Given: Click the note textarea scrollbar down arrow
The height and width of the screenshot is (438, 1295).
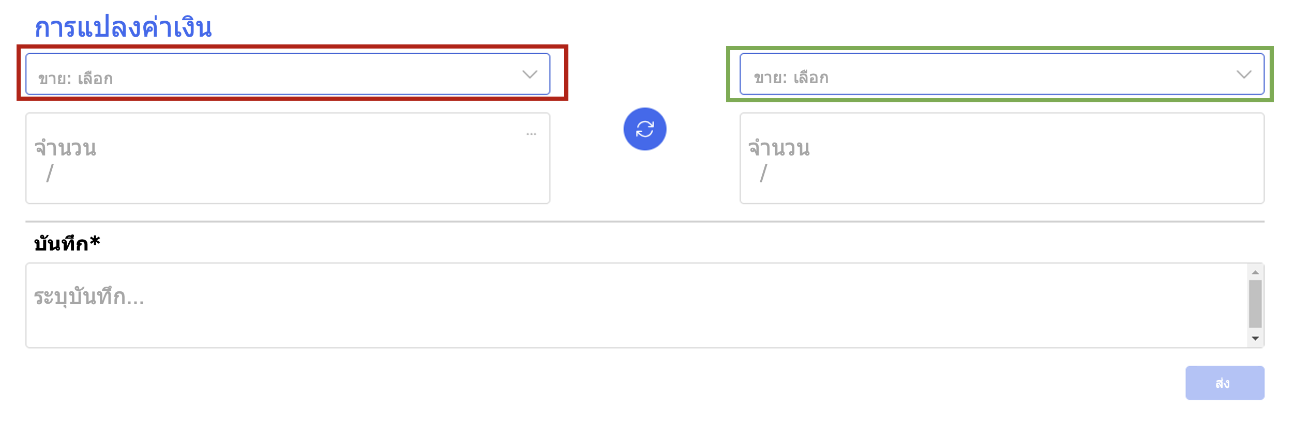Looking at the screenshot, I should tap(1255, 339).
